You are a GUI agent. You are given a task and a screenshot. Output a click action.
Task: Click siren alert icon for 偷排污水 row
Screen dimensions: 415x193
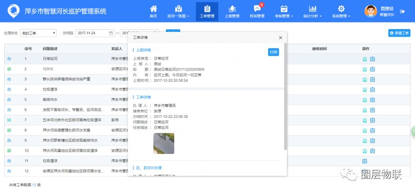click(x=365, y=100)
